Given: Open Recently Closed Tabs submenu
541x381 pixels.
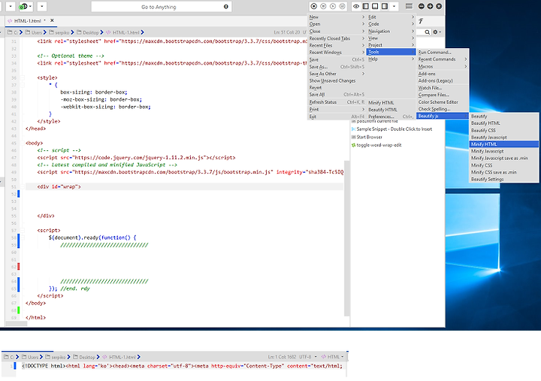Looking at the screenshot, I should click(x=337, y=38).
